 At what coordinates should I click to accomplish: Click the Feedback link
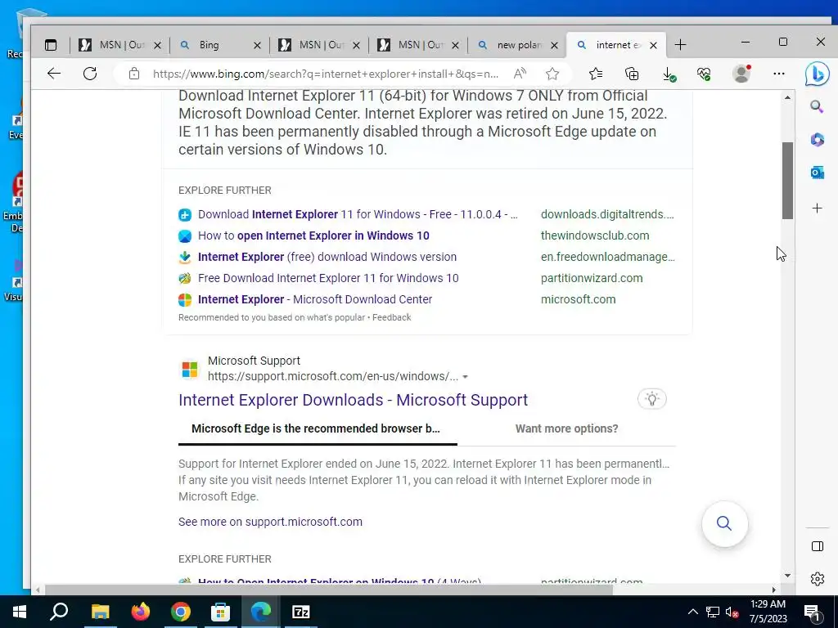392,318
